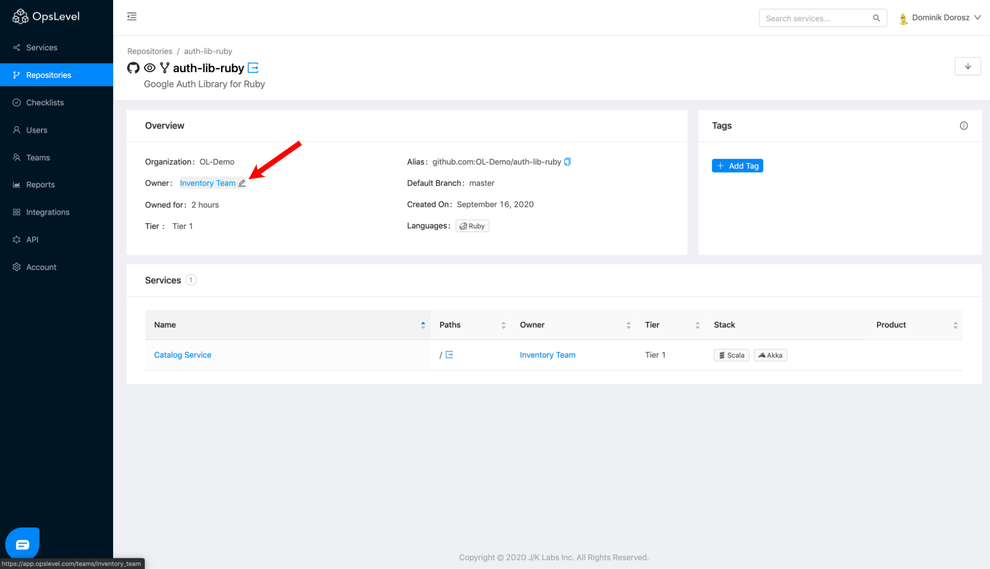The image size is (990, 569).
Task: Click the search services field
Action: [823, 18]
